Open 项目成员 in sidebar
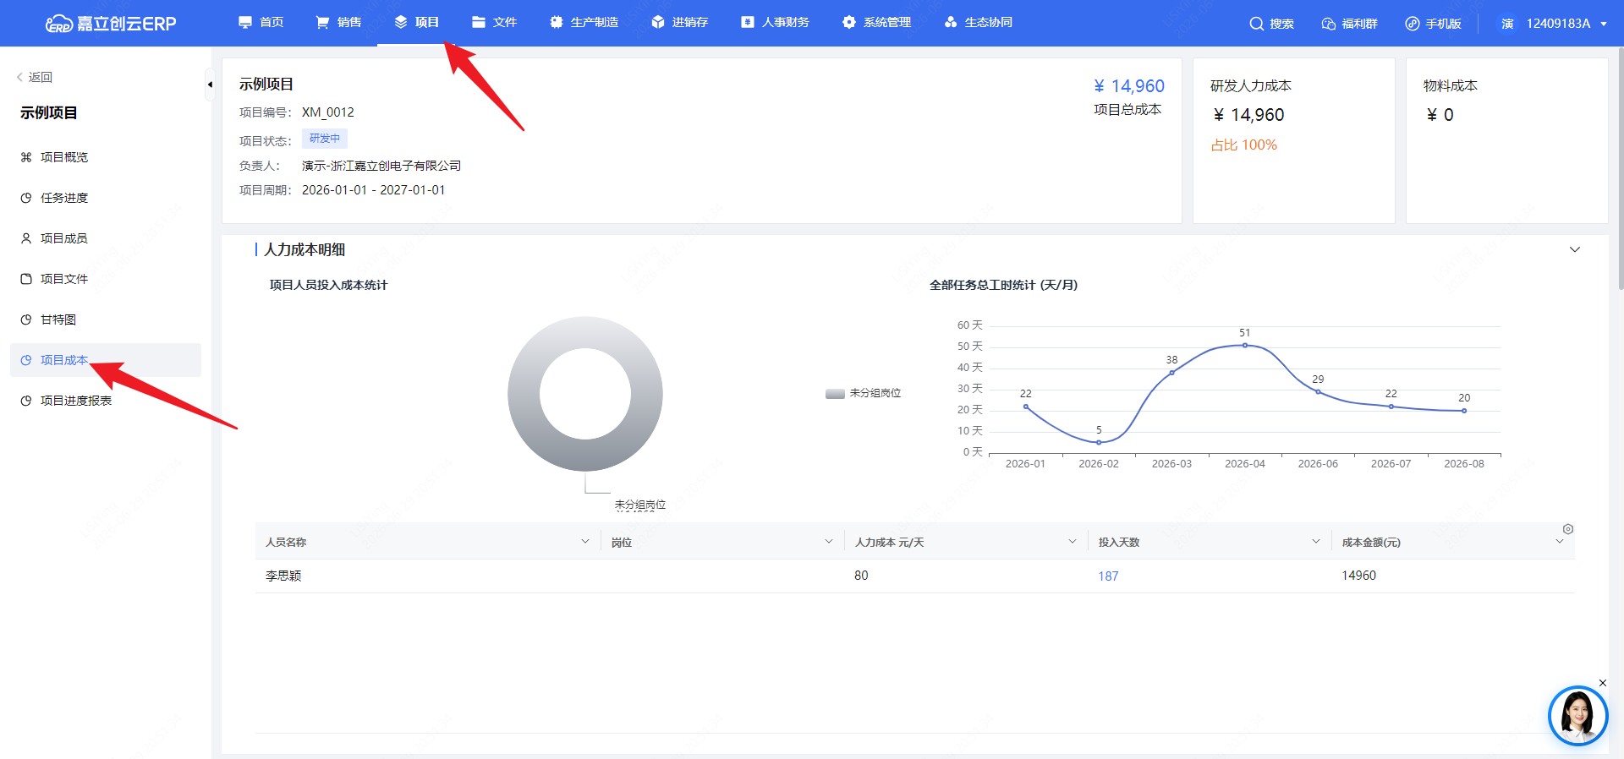1624x759 pixels. pos(106,238)
